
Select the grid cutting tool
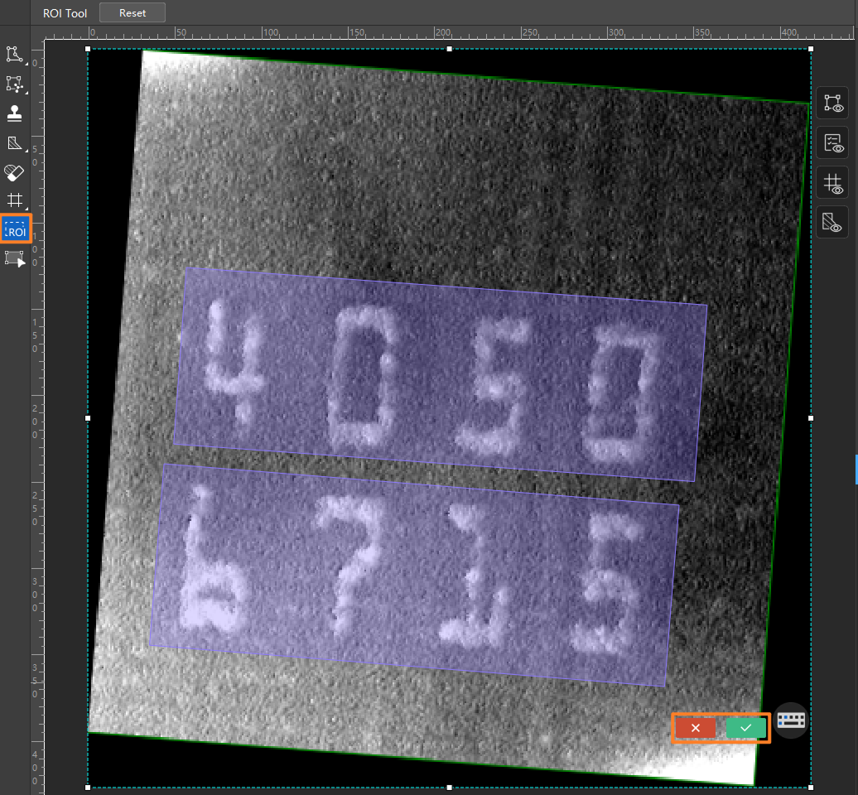click(x=14, y=200)
